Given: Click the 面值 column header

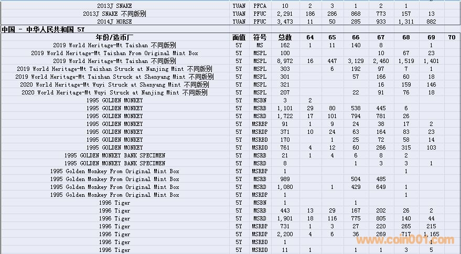Looking at the screenshot, I should pos(239,38).
